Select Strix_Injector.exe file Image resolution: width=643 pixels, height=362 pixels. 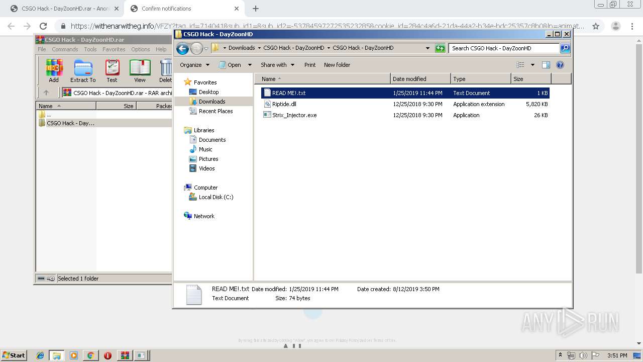coord(405,115)
